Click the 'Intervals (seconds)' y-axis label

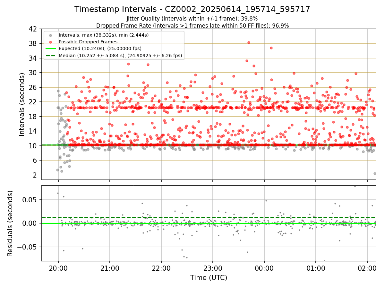(22, 104)
